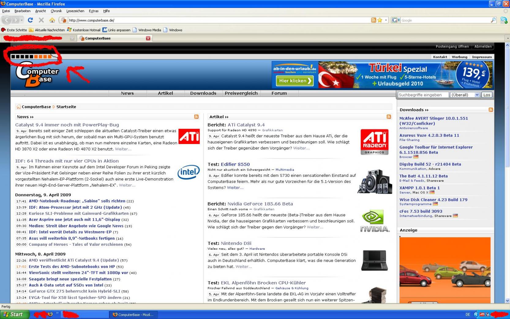Switch to the ComputerBase tab

[114, 38]
